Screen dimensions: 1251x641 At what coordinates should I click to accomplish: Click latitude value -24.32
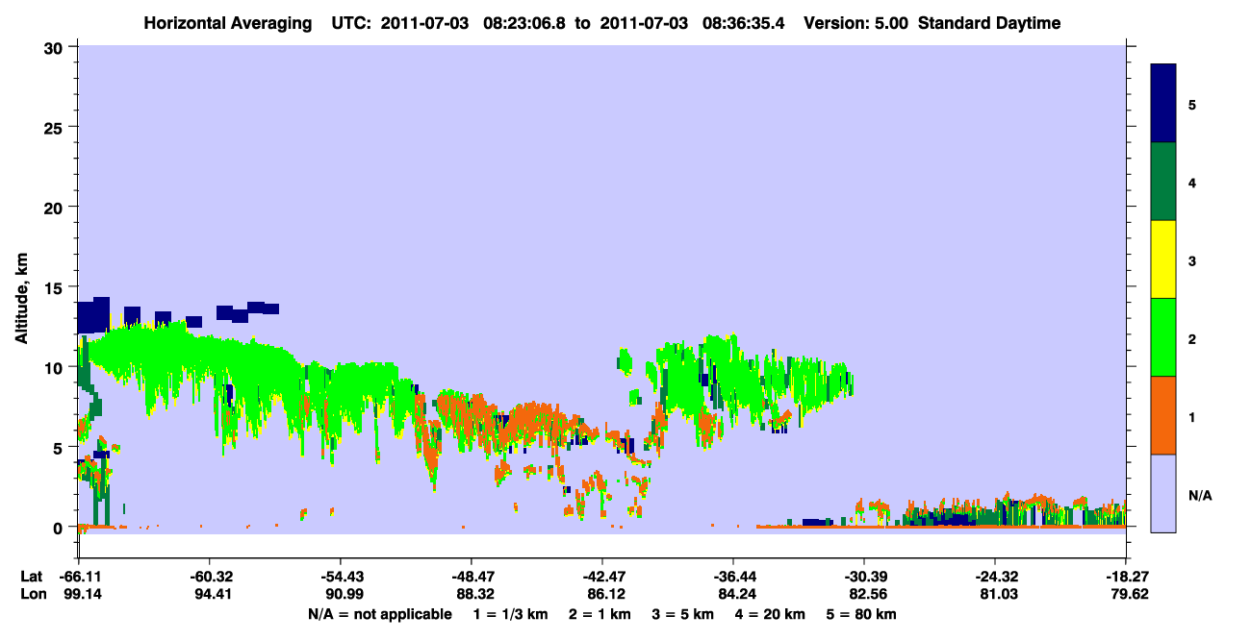995,576
